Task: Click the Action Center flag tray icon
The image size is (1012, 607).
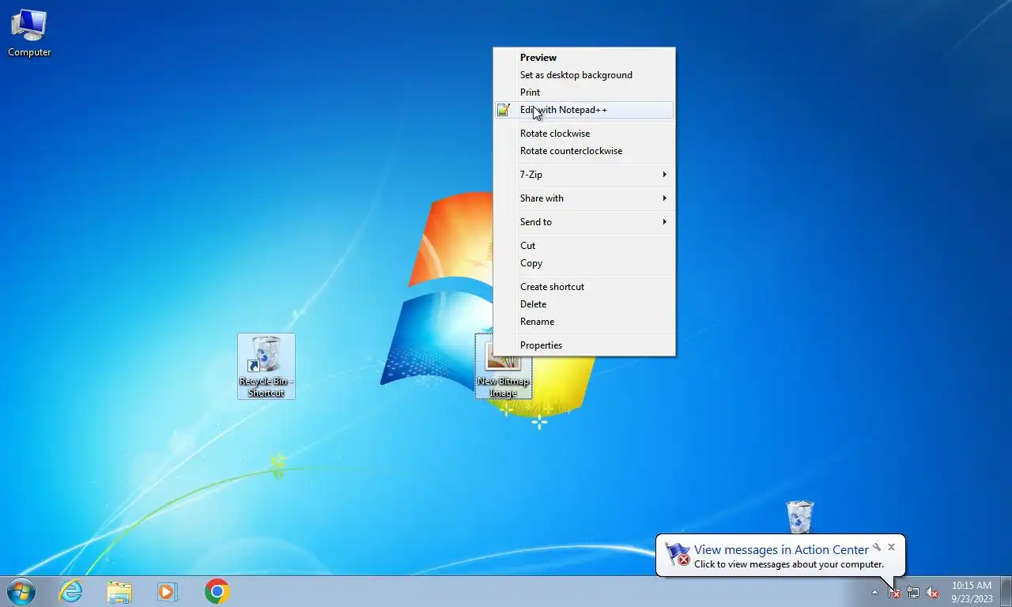Action: (x=894, y=592)
